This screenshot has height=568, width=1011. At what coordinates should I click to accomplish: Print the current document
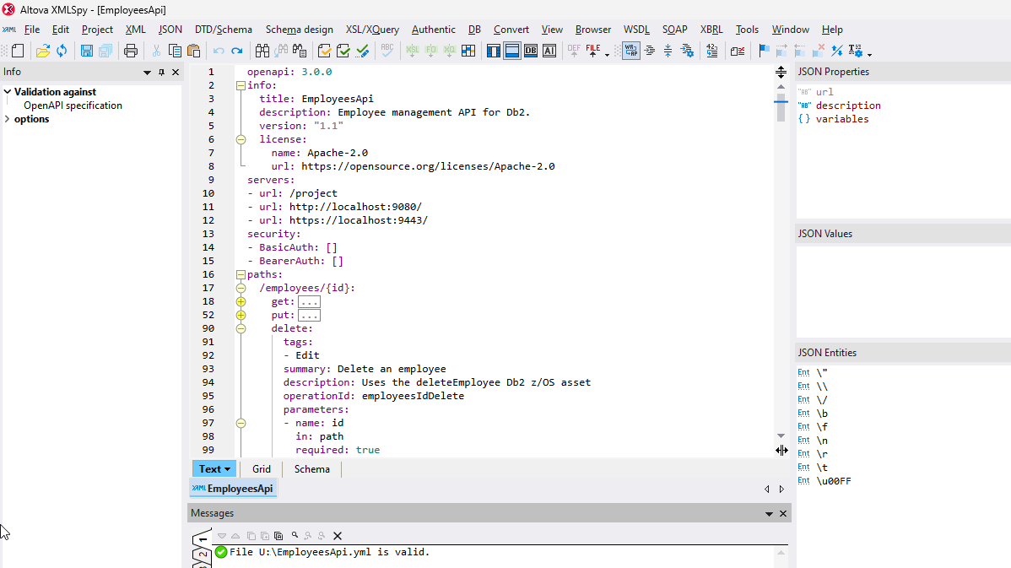tap(131, 50)
